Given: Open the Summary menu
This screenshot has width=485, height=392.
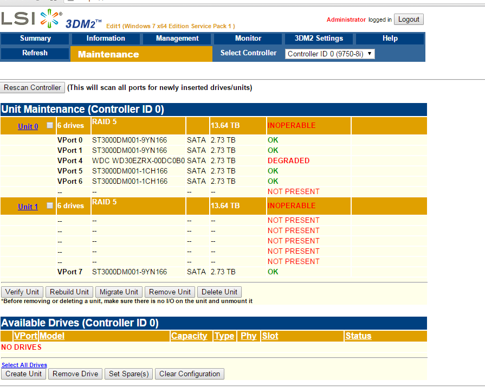Looking at the screenshot, I should coord(35,38).
